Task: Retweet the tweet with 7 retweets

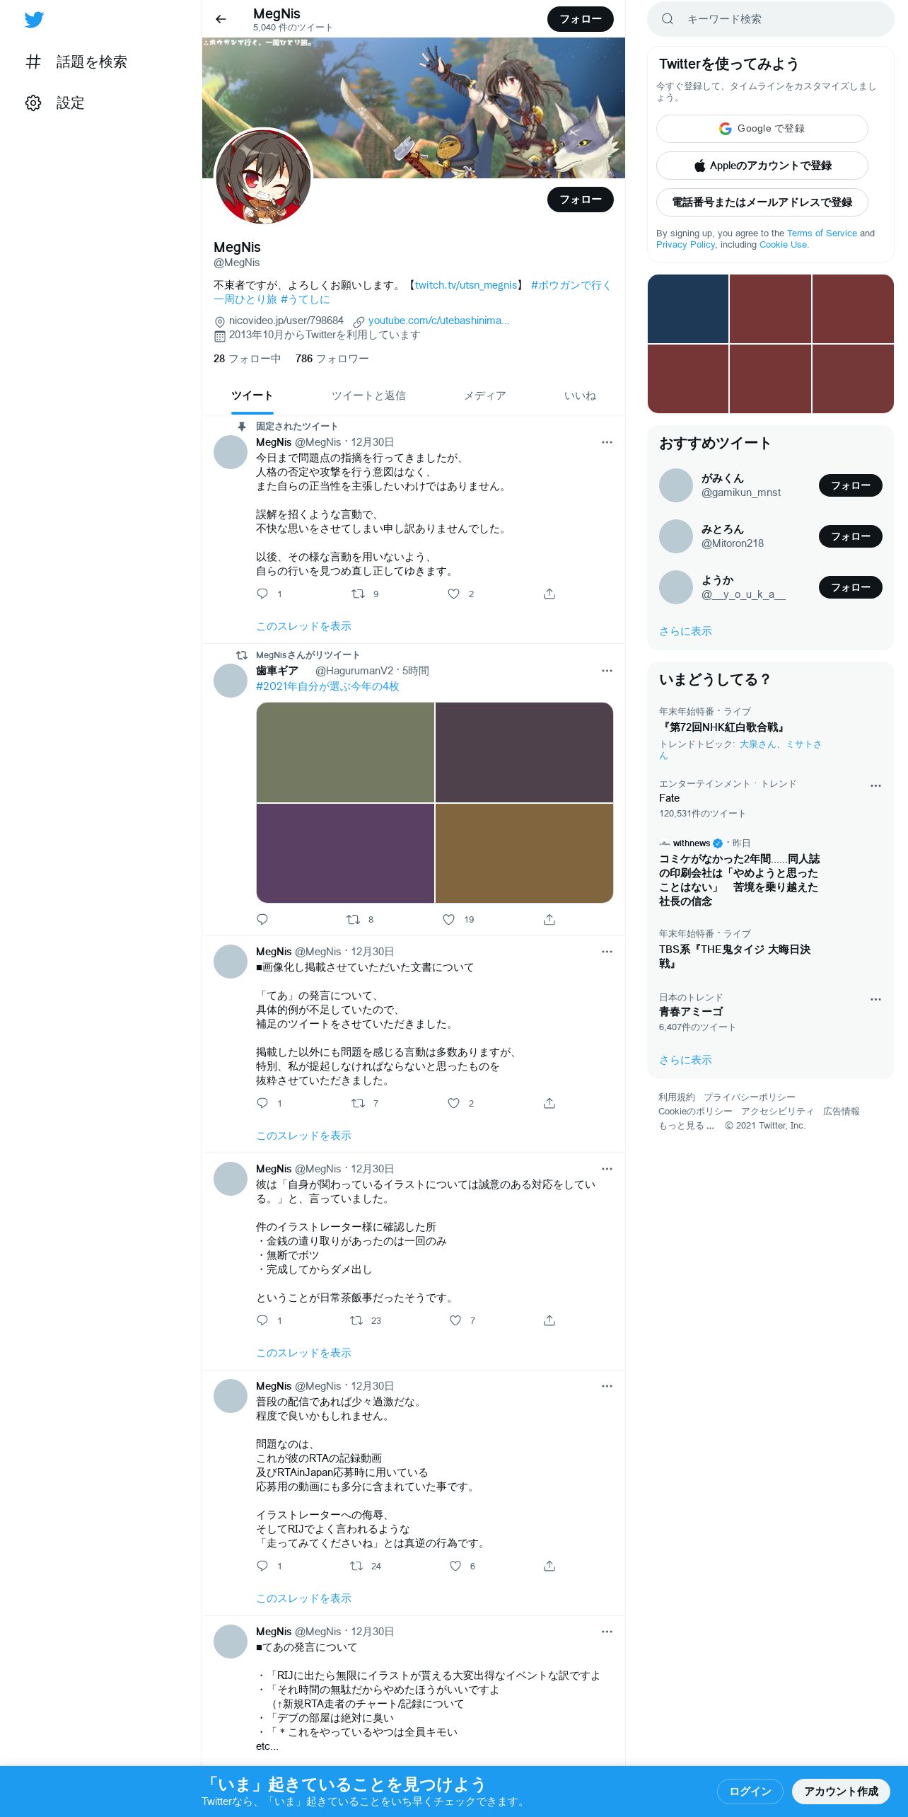Action: (x=358, y=1103)
